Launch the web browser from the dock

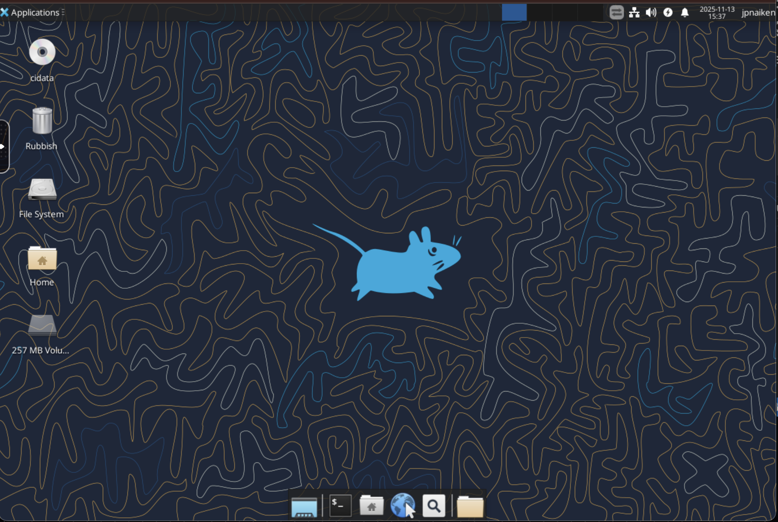(403, 505)
